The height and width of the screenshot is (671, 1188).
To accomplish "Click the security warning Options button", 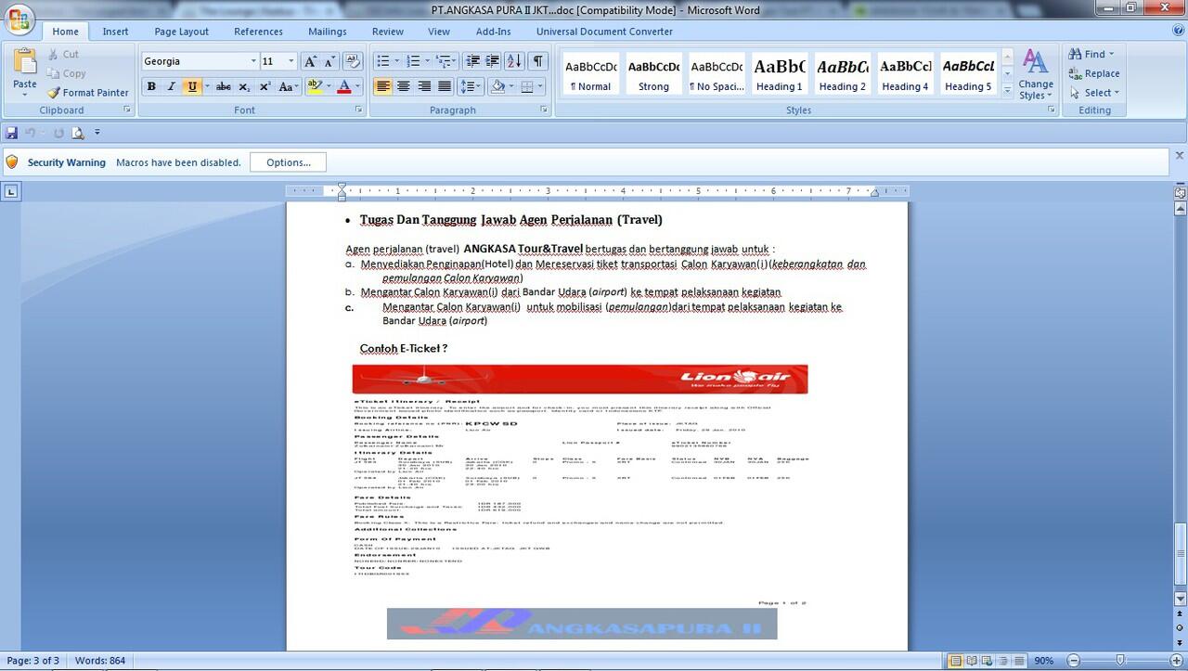I will (x=288, y=162).
